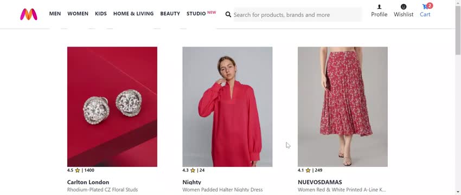Open the red Nighty dress image
The image size is (461, 195).
227,107
